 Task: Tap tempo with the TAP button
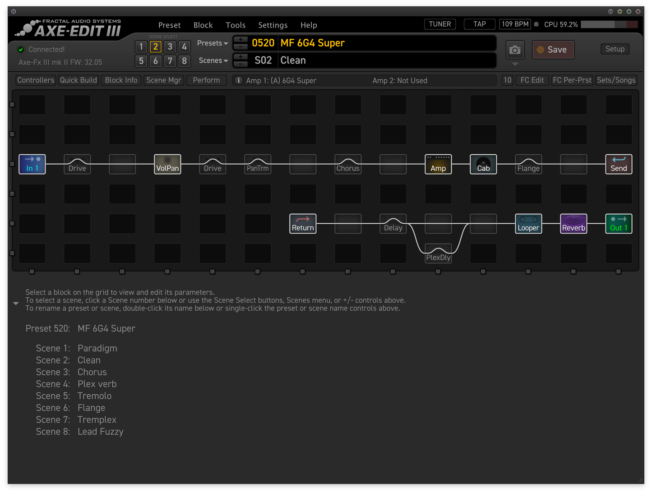[480, 24]
